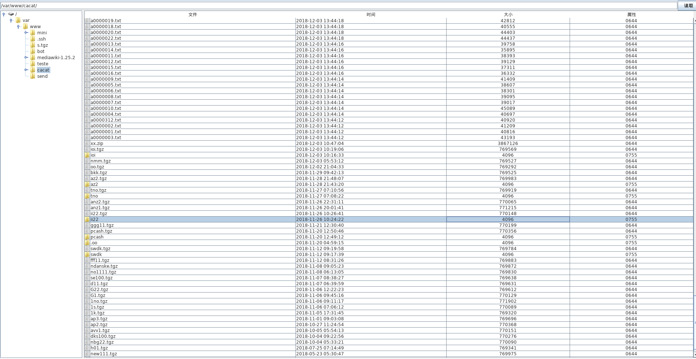This screenshot has width=696, height=359.
Task: Click file name 1no.tgz
Action: click(99, 301)
